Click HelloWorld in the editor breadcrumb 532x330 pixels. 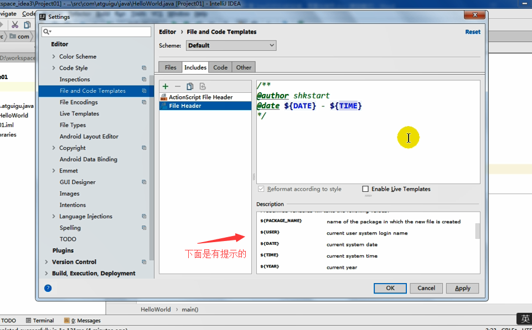pos(156,310)
